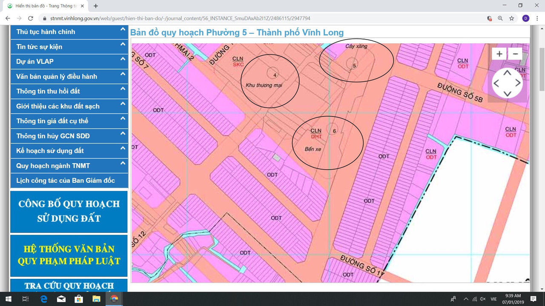Open the Chrome three-dot menu
Screen dimensions: 545x306
[537, 18]
